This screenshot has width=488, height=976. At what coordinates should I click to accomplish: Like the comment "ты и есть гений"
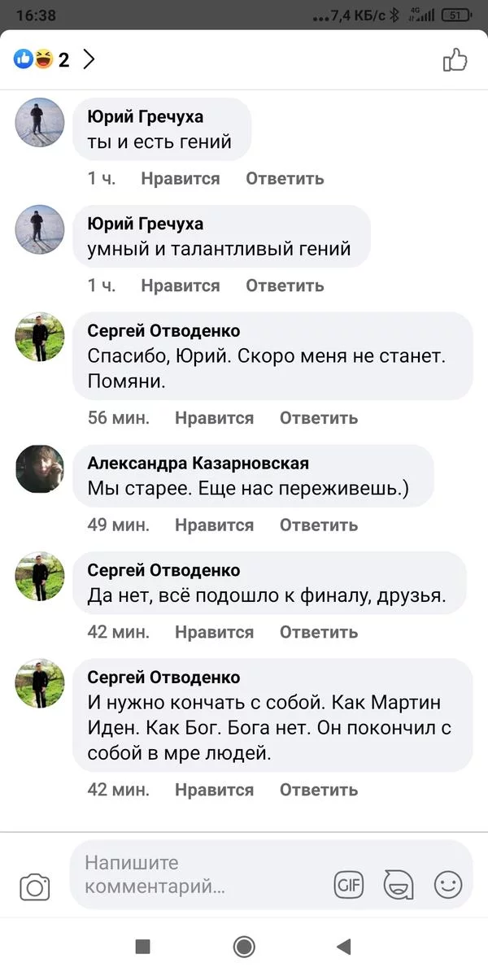[180, 179]
